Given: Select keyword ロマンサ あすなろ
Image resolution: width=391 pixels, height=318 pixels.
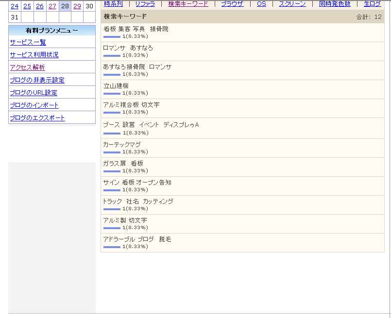Looking at the screenshot, I should click(128, 48).
